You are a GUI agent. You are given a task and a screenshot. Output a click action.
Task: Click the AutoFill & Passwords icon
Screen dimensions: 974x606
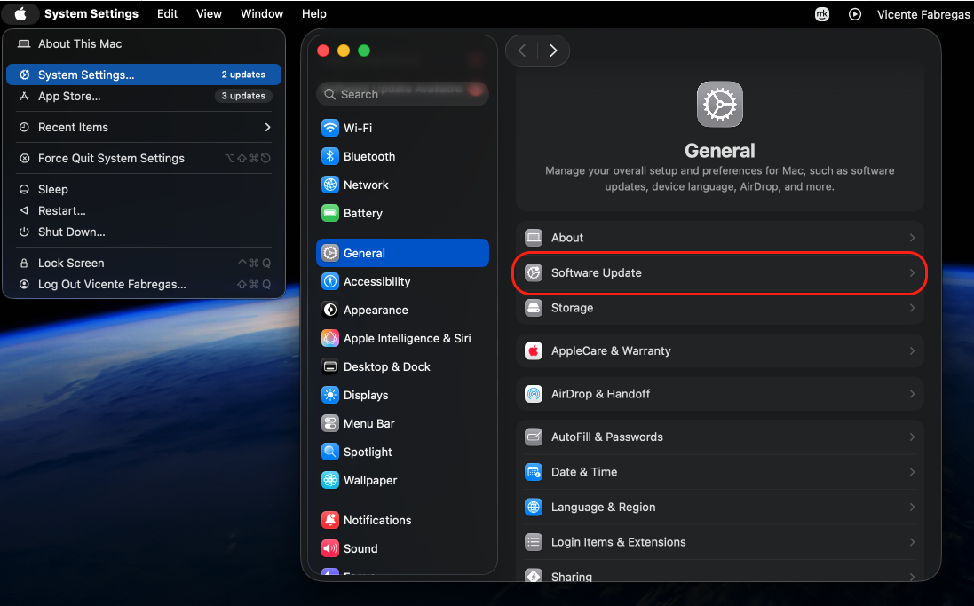pyautogui.click(x=534, y=437)
